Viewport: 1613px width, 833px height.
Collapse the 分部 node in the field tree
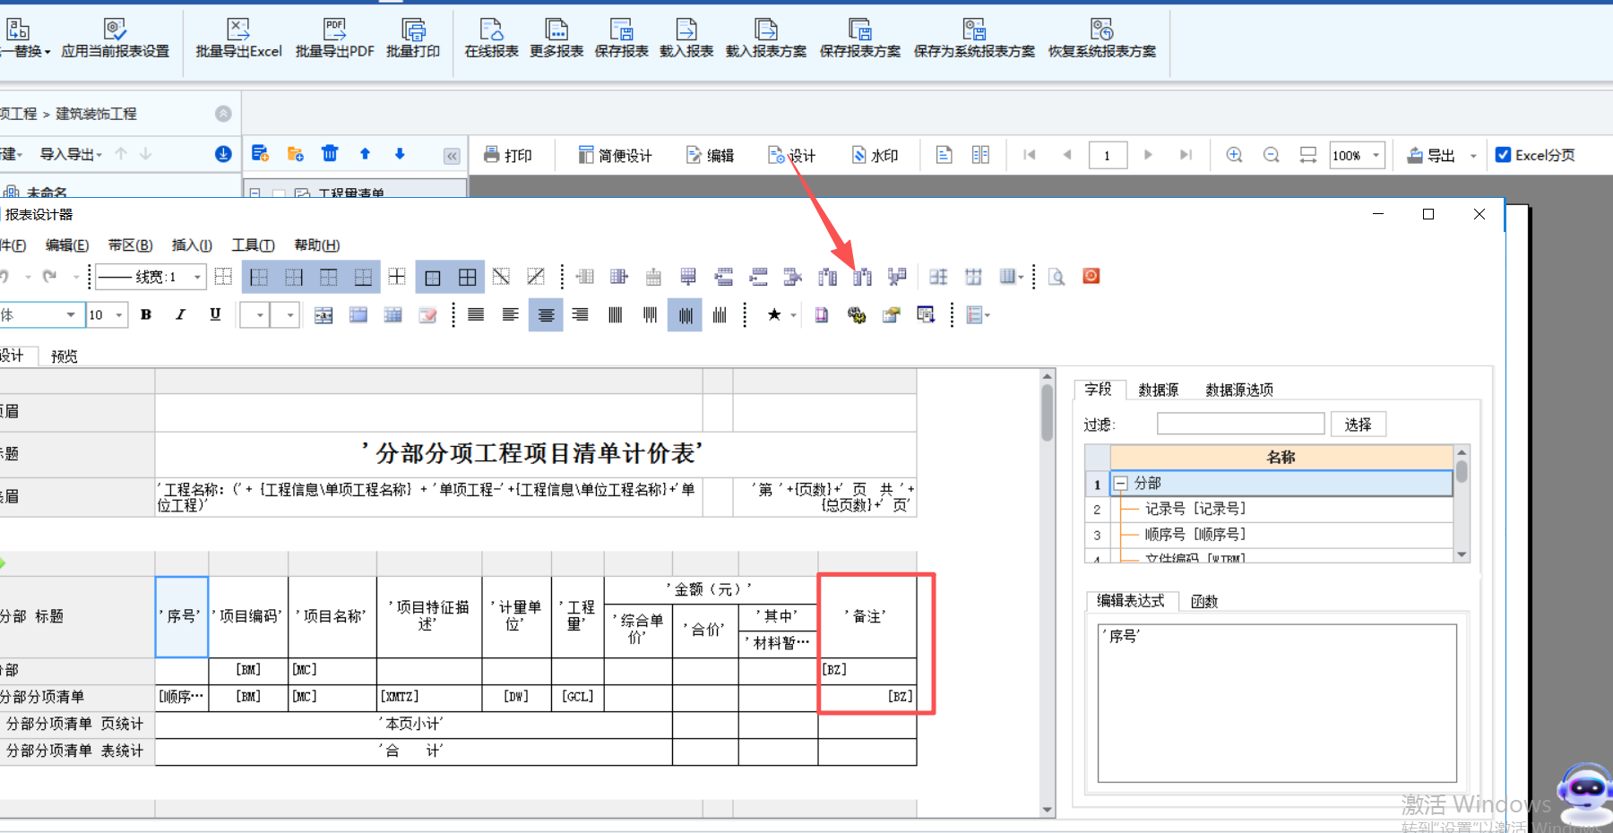click(x=1121, y=483)
